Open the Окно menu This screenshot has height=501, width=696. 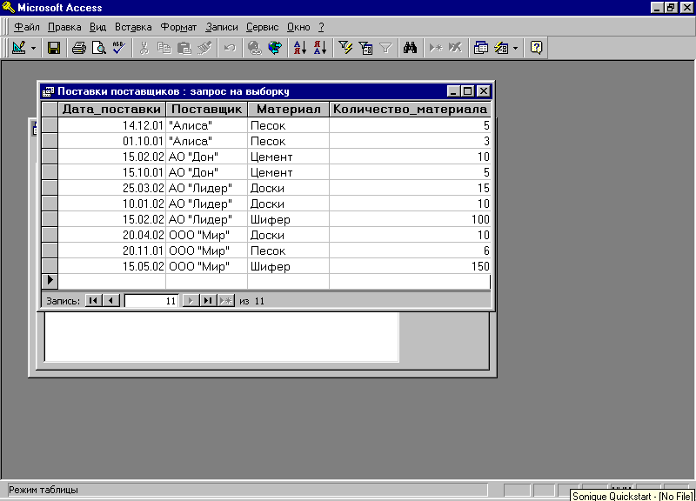tap(298, 27)
